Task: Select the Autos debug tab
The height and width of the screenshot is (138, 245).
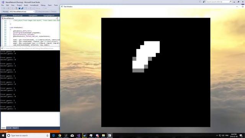Action: pyautogui.click(x=3, y=128)
